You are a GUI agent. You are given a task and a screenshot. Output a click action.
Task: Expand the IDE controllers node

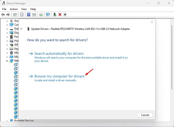tap(7, 45)
